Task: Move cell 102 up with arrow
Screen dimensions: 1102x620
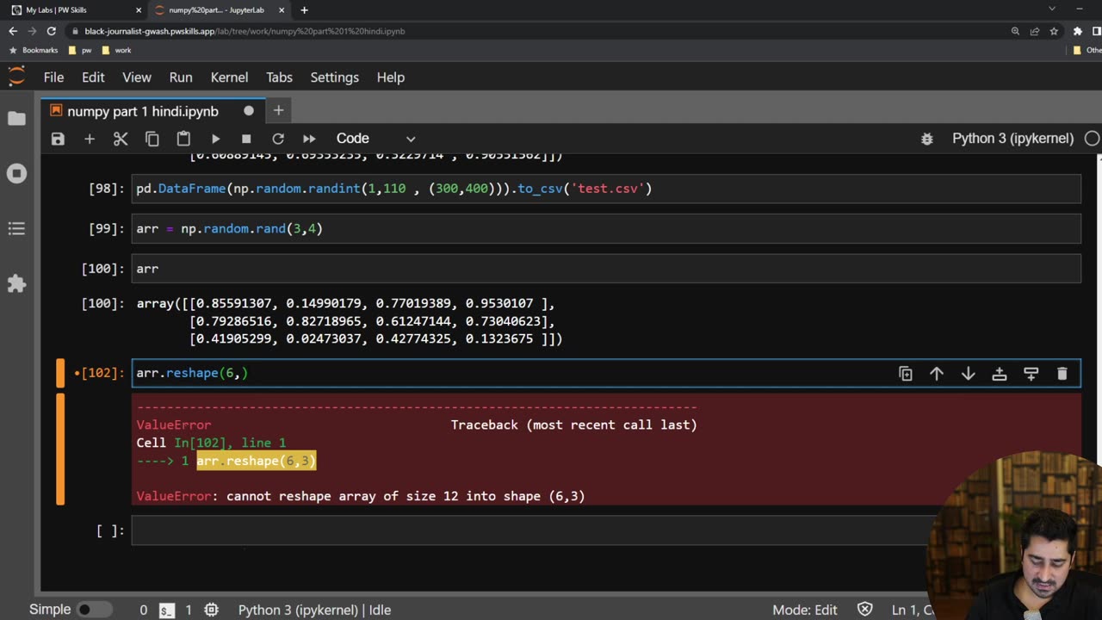Action: (936, 374)
